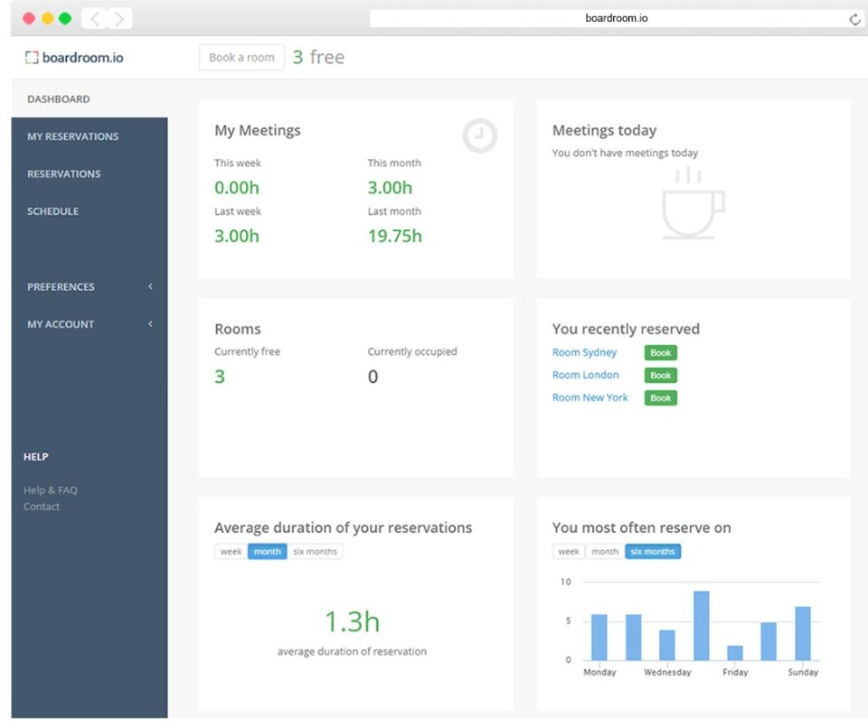Screen dimensions: 868x728
Task: Click 'You don't have meetings today' text
Action: pos(625,153)
